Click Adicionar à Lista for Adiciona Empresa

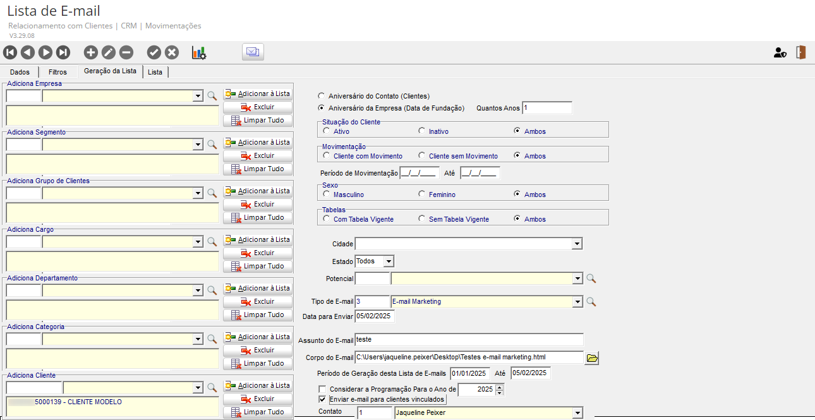point(258,93)
